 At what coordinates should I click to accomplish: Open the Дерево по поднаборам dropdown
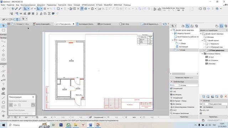[213, 30]
